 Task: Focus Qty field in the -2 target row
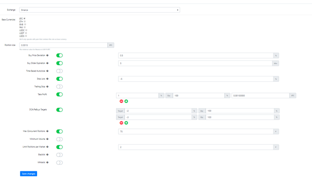pyautogui.click(x=240, y=111)
